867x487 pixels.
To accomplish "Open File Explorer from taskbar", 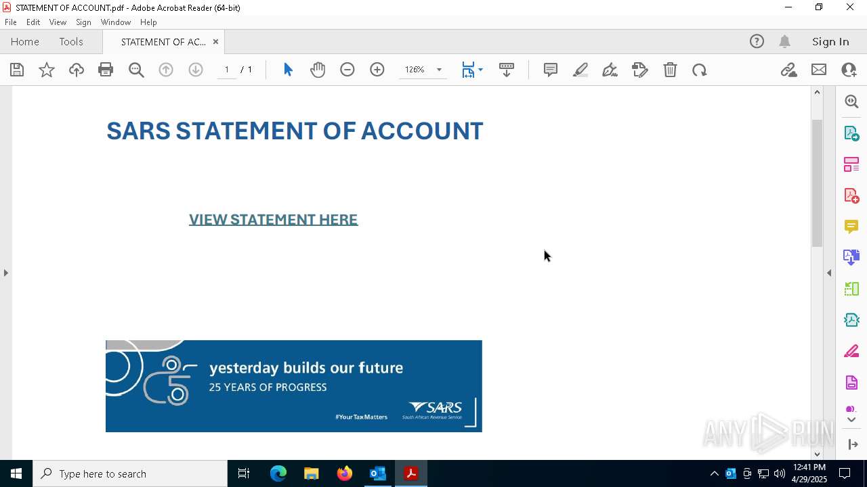I will [312, 473].
